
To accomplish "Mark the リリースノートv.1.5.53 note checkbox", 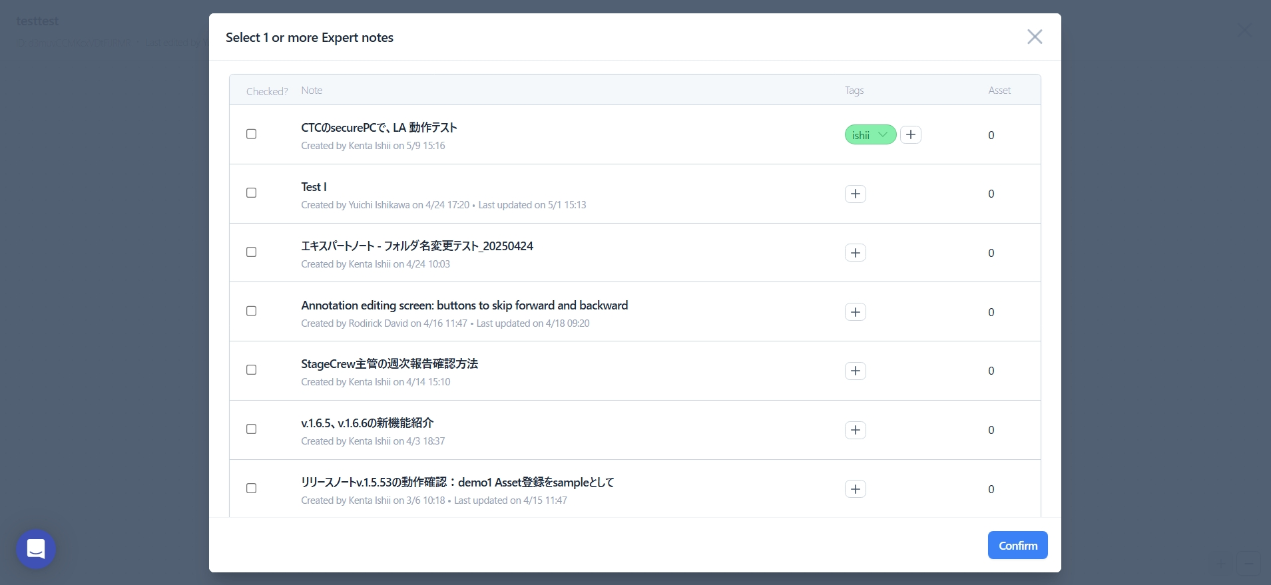I will pos(251,488).
